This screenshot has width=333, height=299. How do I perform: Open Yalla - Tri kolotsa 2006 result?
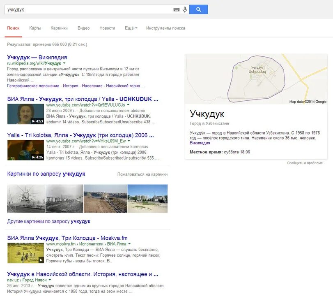click(80, 135)
